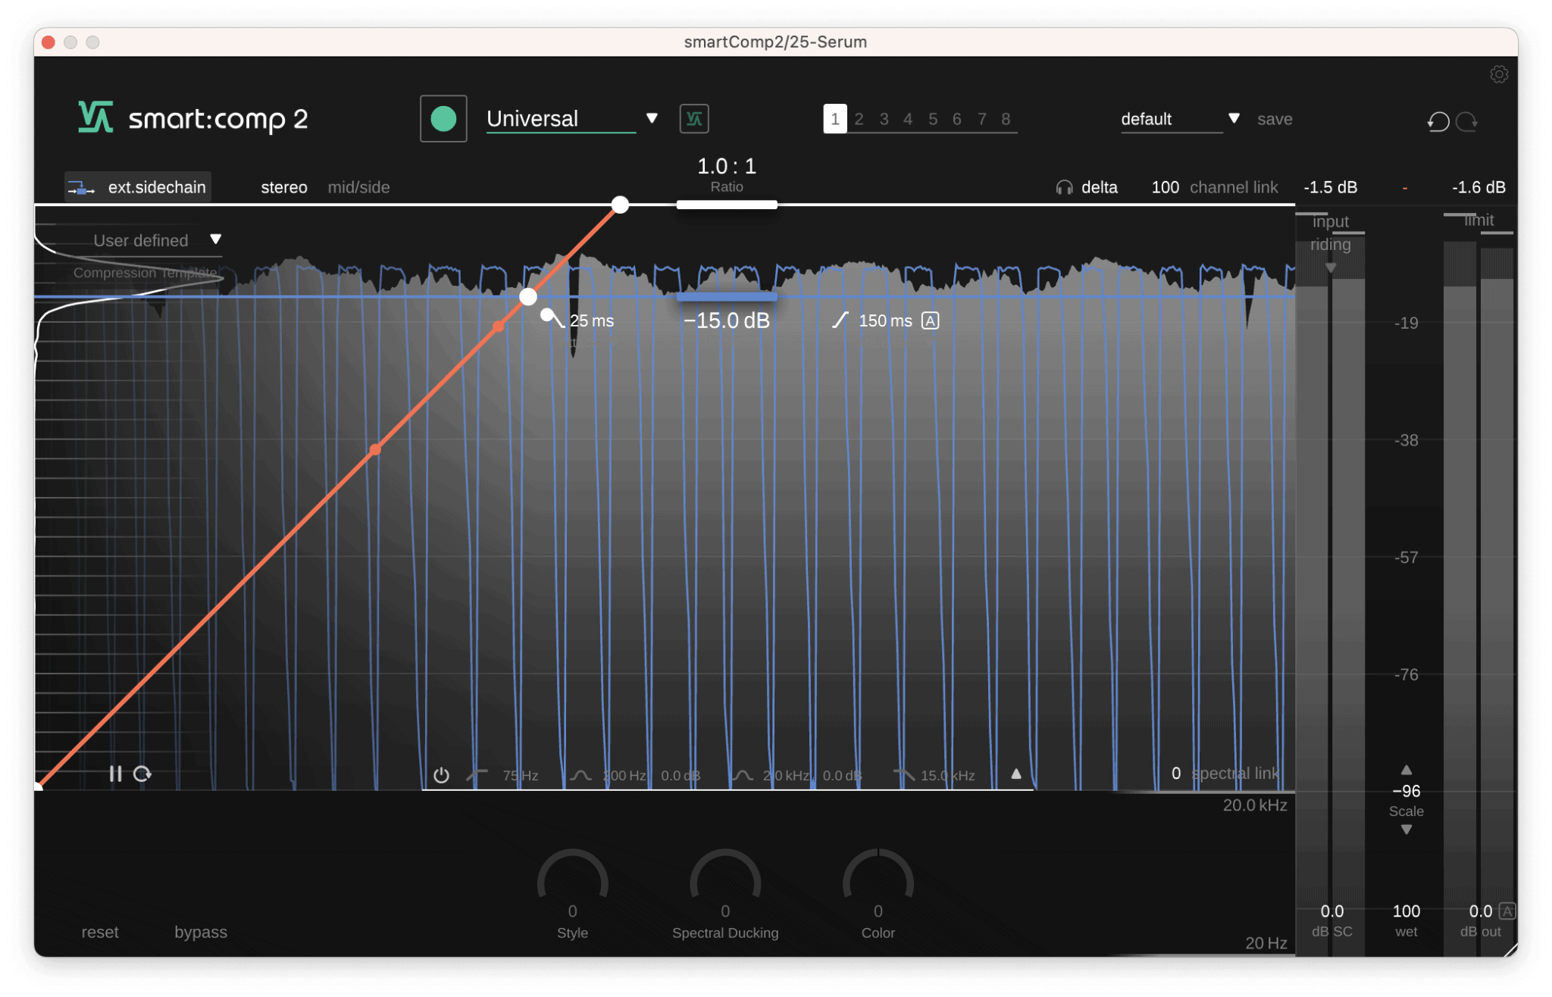The width and height of the screenshot is (1552, 997).
Task: Click the ext.sidechain routing icon
Action: coord(82,187)
